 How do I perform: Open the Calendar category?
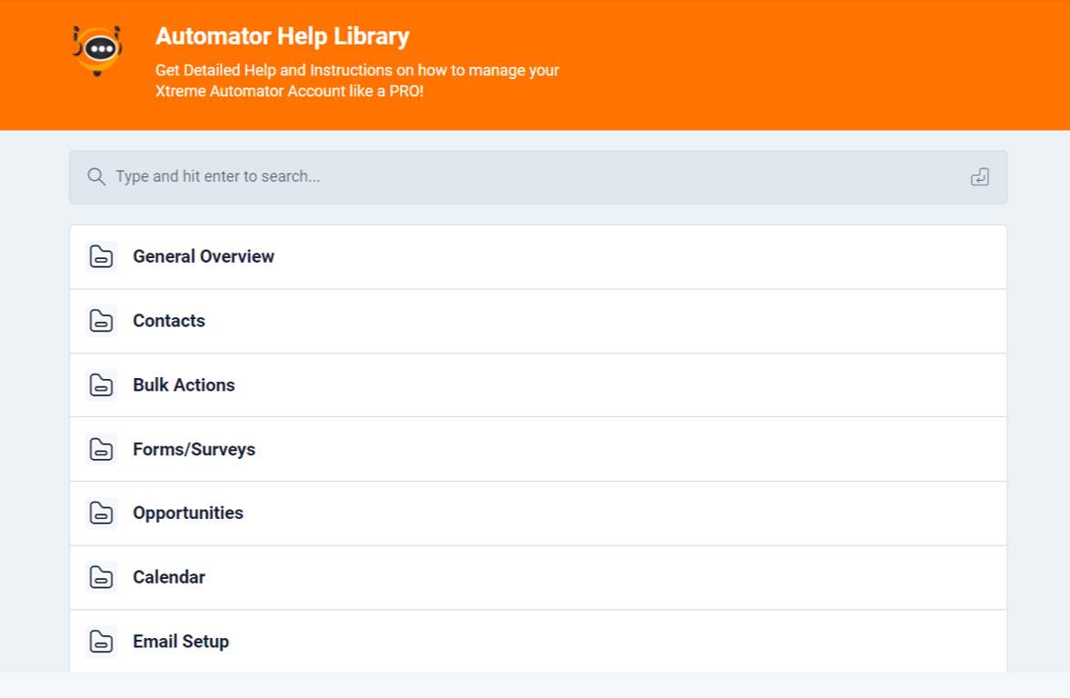point(538,577)
